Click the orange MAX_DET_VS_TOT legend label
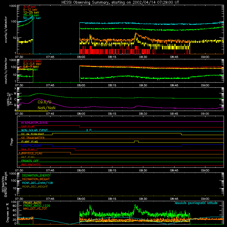227x227 pixels. pyautogui.click(x=35, y=209)
